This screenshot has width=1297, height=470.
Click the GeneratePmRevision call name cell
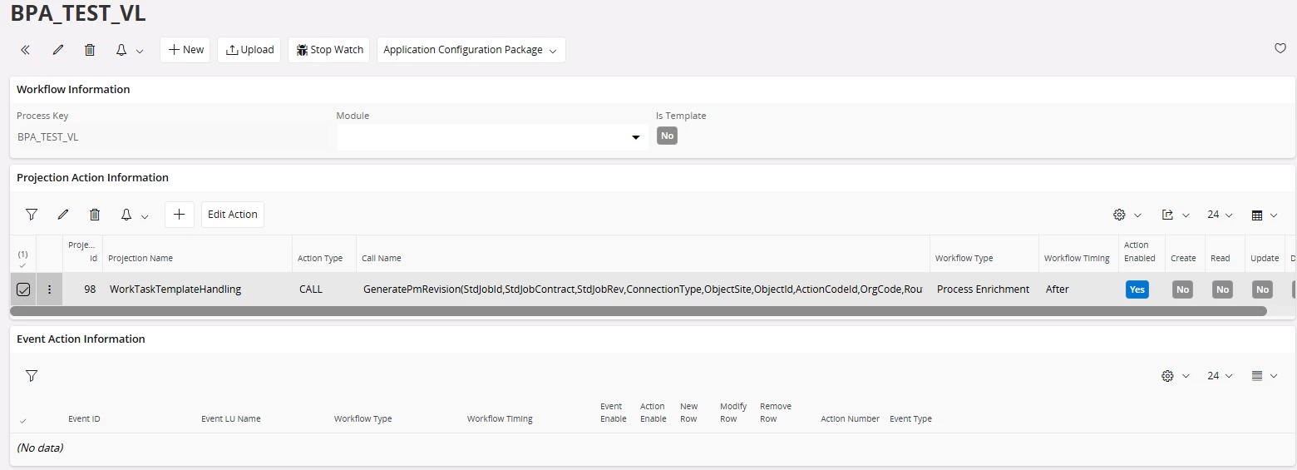pyautogui.click(x=643, y=289)
